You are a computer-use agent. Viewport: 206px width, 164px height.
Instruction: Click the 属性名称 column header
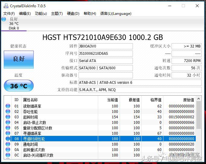(60, 100)
